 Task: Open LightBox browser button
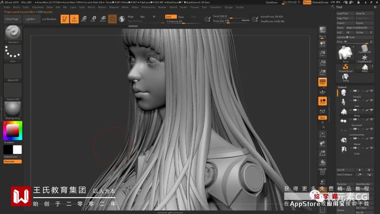[x=30, y=19]
